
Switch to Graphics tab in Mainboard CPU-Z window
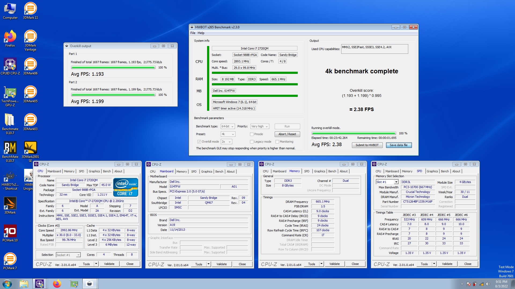click(x=207, y=172)
